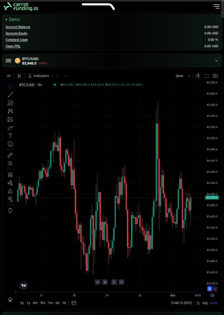
Task: Open the quick search icon in toolbar
Action: (x=198, y=76)
